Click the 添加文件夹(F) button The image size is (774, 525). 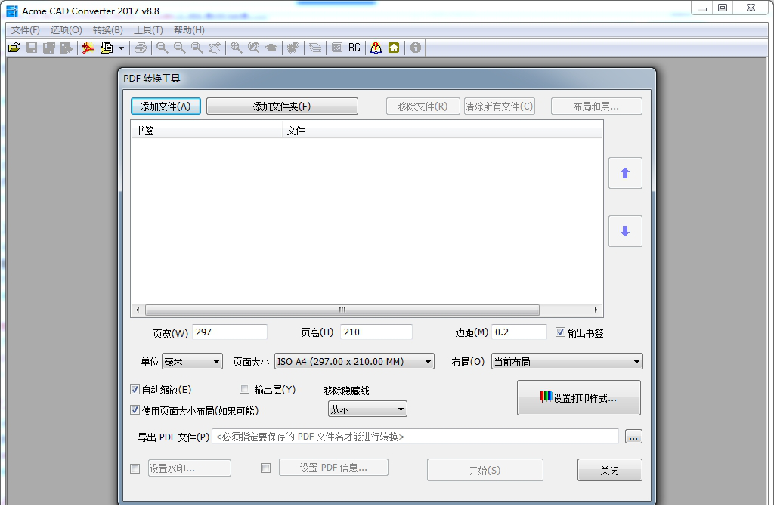[282, 106]
